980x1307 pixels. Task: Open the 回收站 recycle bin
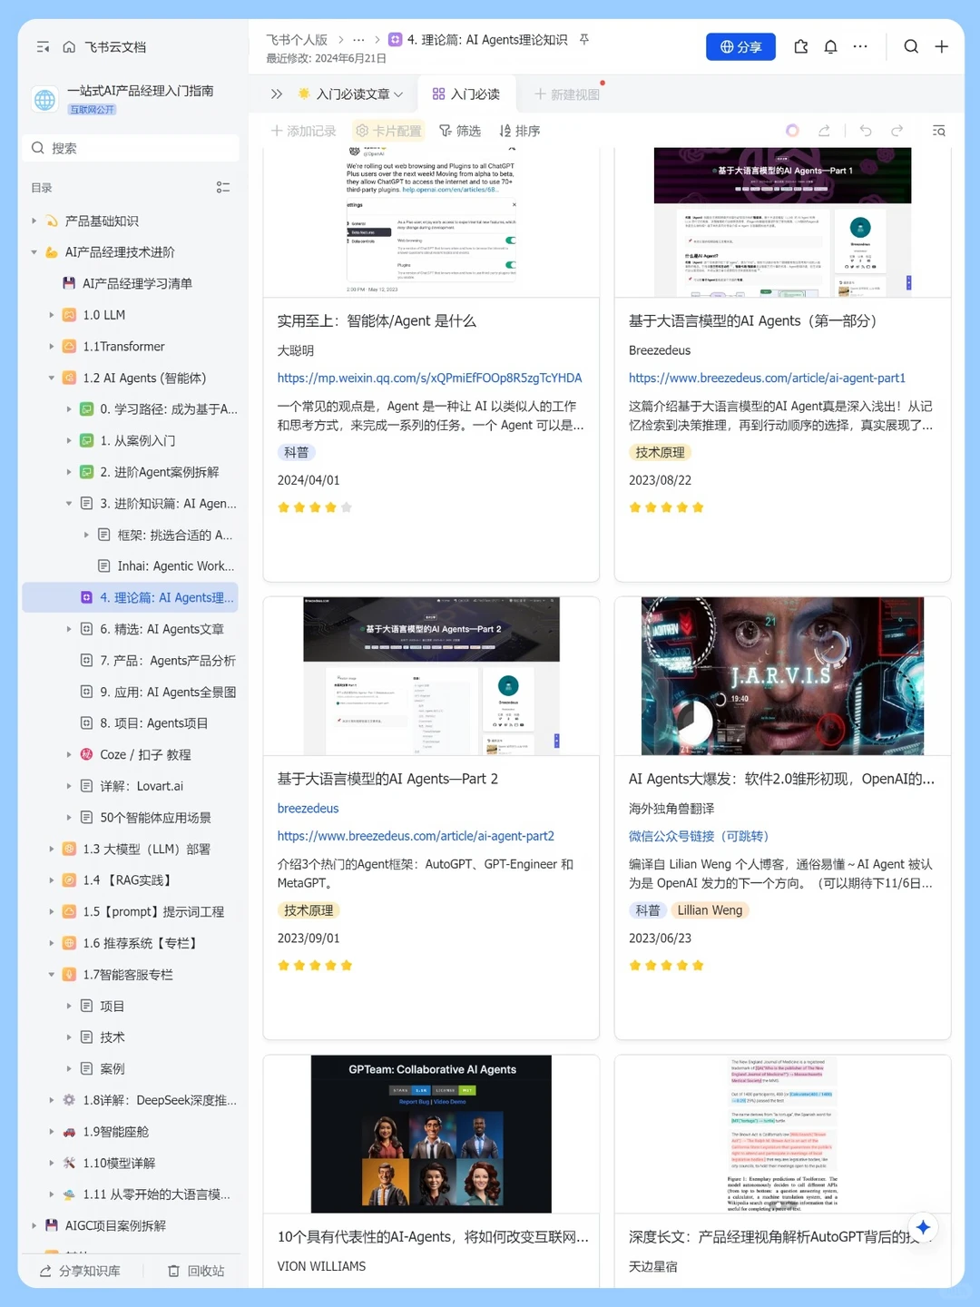point(196,1272)
